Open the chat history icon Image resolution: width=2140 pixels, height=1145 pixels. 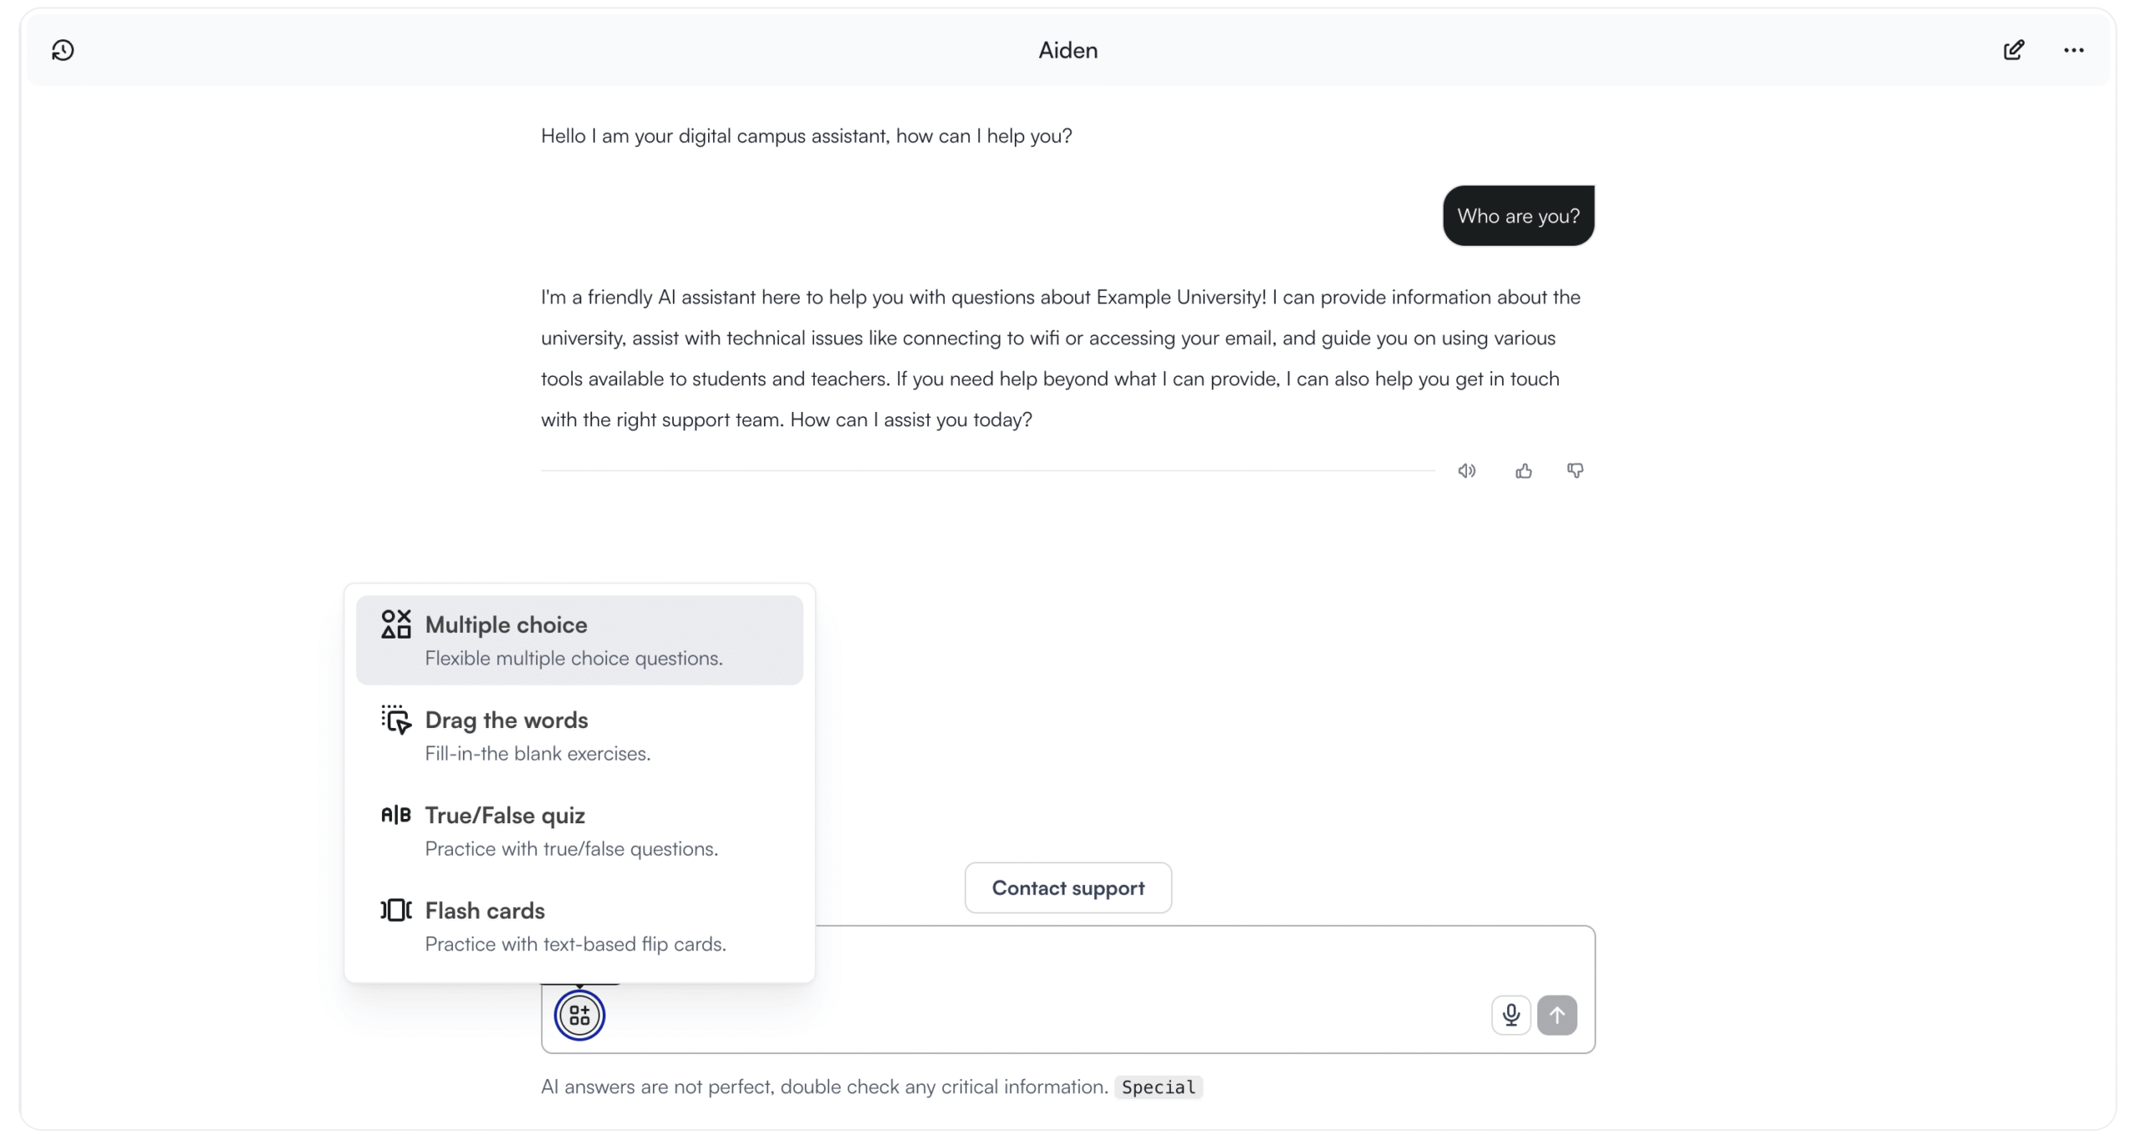(63, 50)
